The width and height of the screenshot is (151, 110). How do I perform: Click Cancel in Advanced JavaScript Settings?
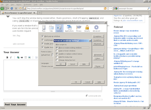coord(73,64)
